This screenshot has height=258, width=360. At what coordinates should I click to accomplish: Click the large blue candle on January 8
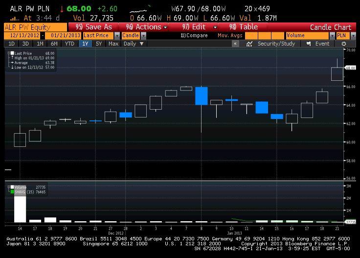pos(202,96)
